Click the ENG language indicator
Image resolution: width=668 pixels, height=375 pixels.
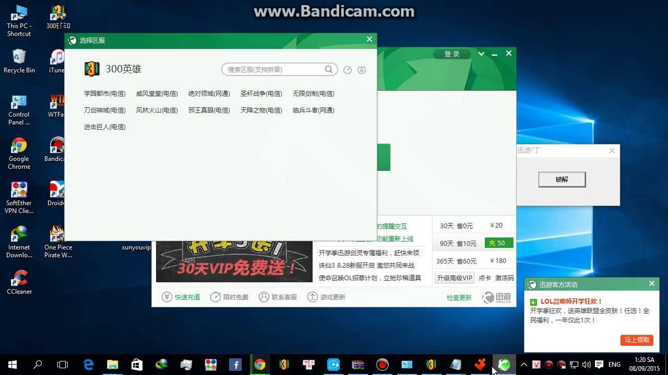614,365
